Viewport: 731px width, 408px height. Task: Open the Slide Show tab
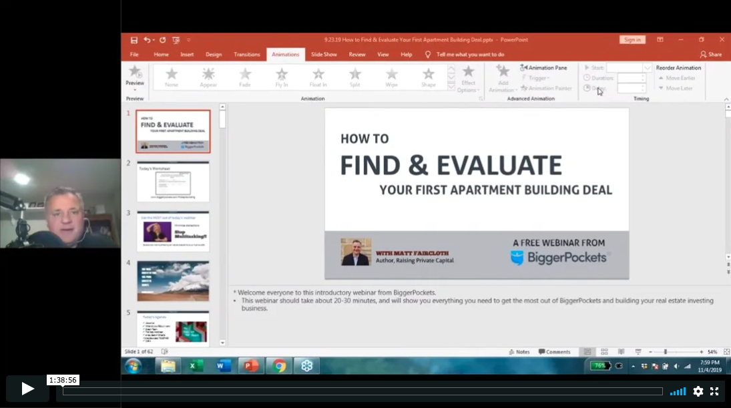click(324, 55)
